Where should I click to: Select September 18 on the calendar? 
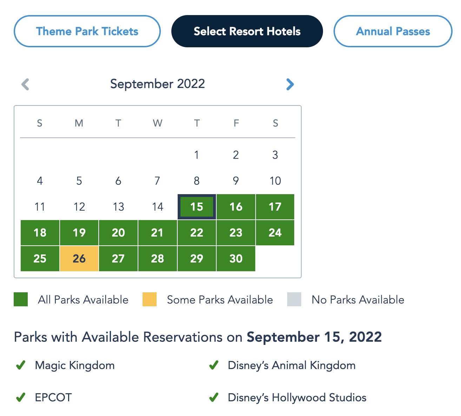(x=40, y=233)
